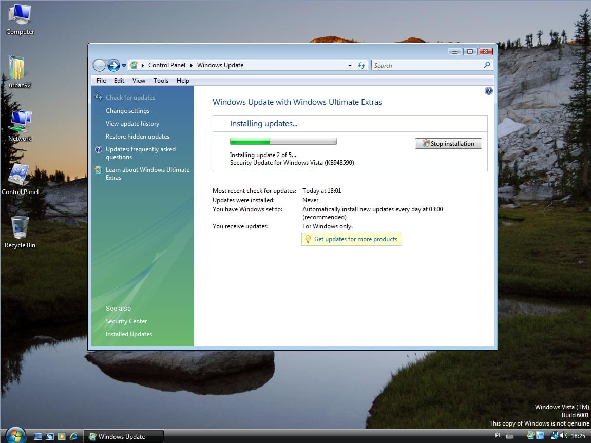
Task: Launch Internet Explorer from quick launch
Action: (x=73, y=437)
